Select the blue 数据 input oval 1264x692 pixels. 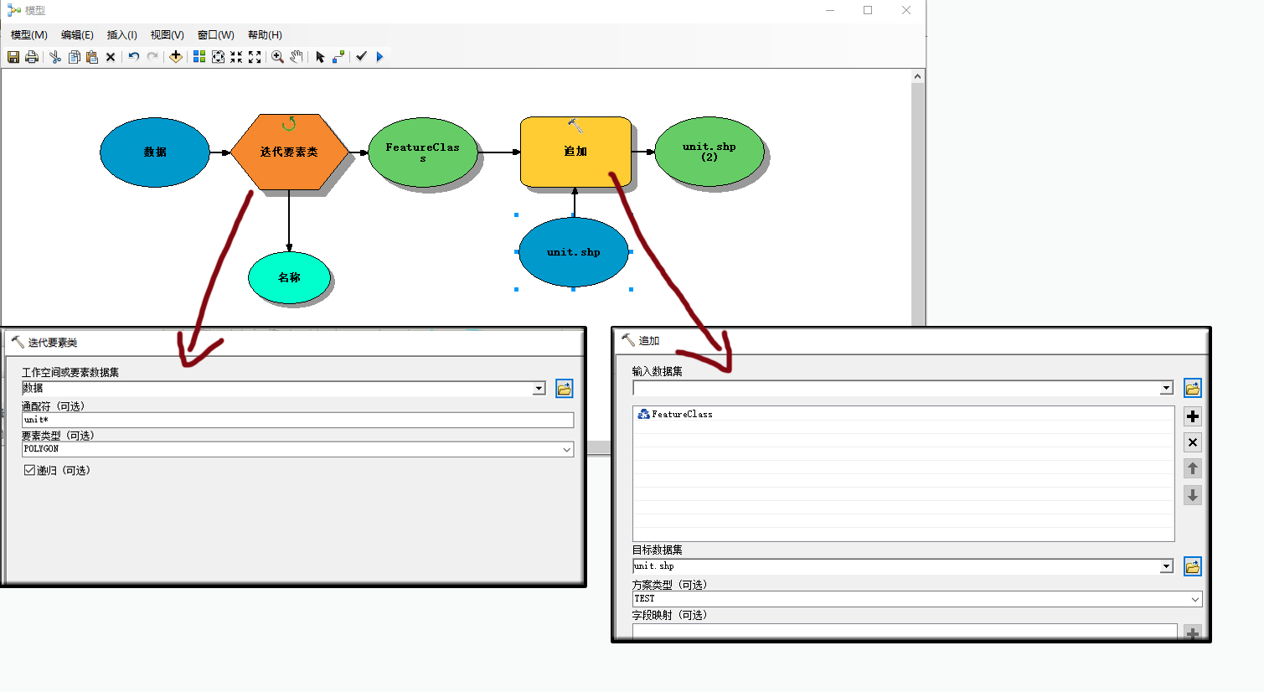coord(155,152)
